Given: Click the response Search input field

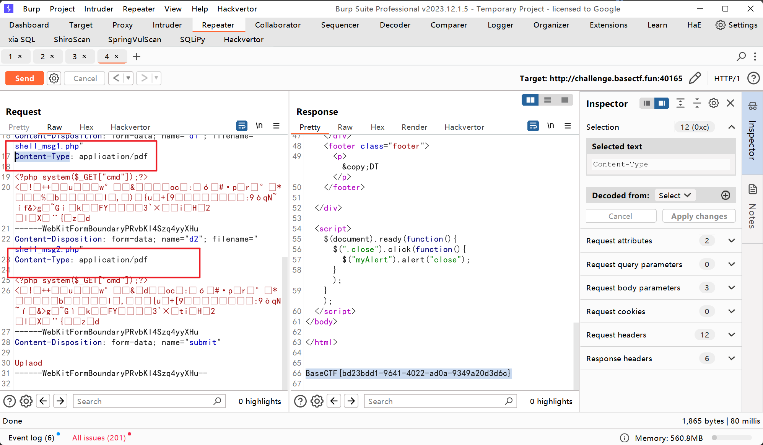Looking at the screenshot, I should [440, 401].
